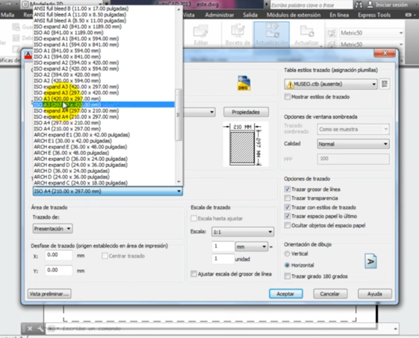The height and width of the screenshot is (338, 419).
Task: Enable Ajustar escala del grosor de línea
Action: 194,274
